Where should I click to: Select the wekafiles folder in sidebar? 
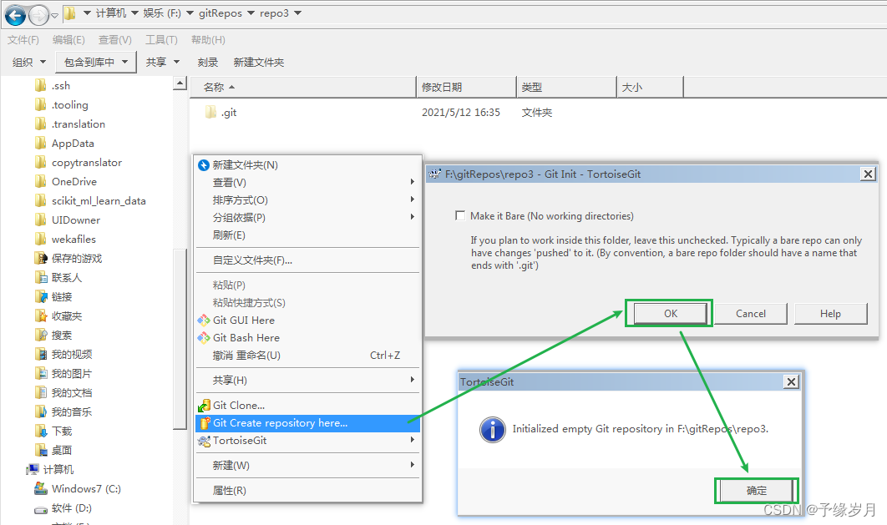(x=73, y=239)
